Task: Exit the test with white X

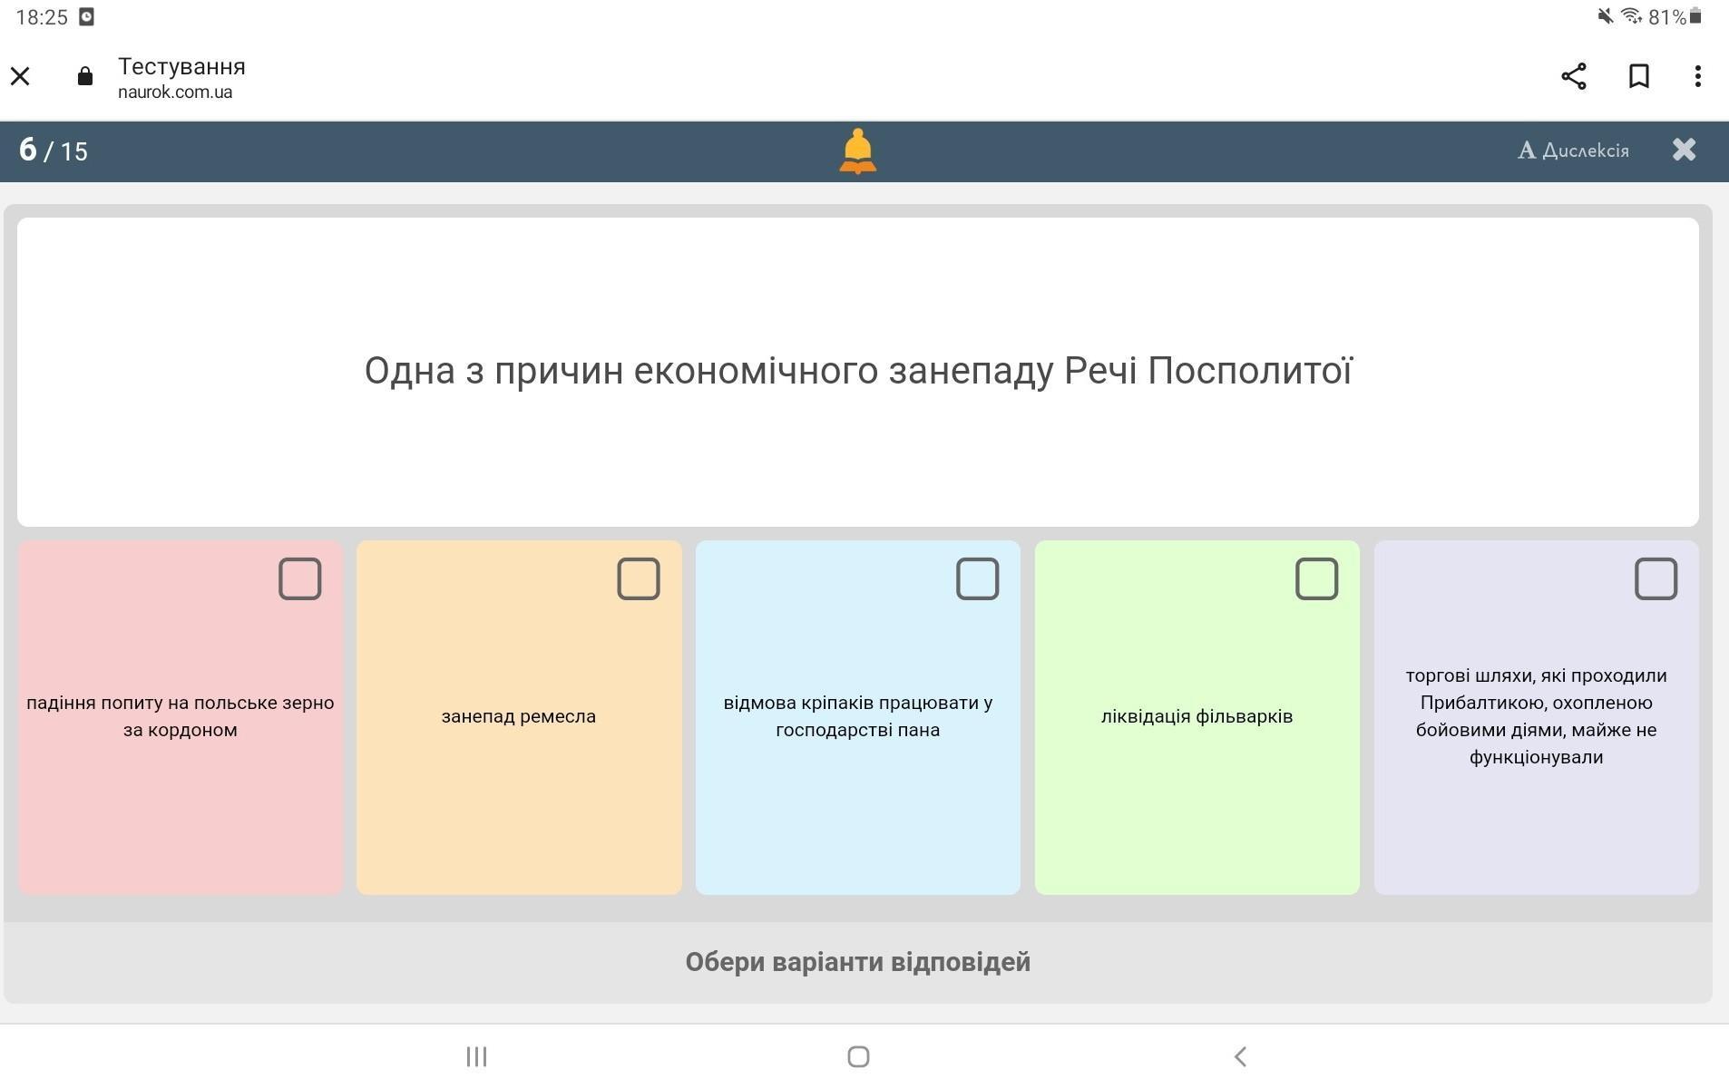Action: (1684, 150)
